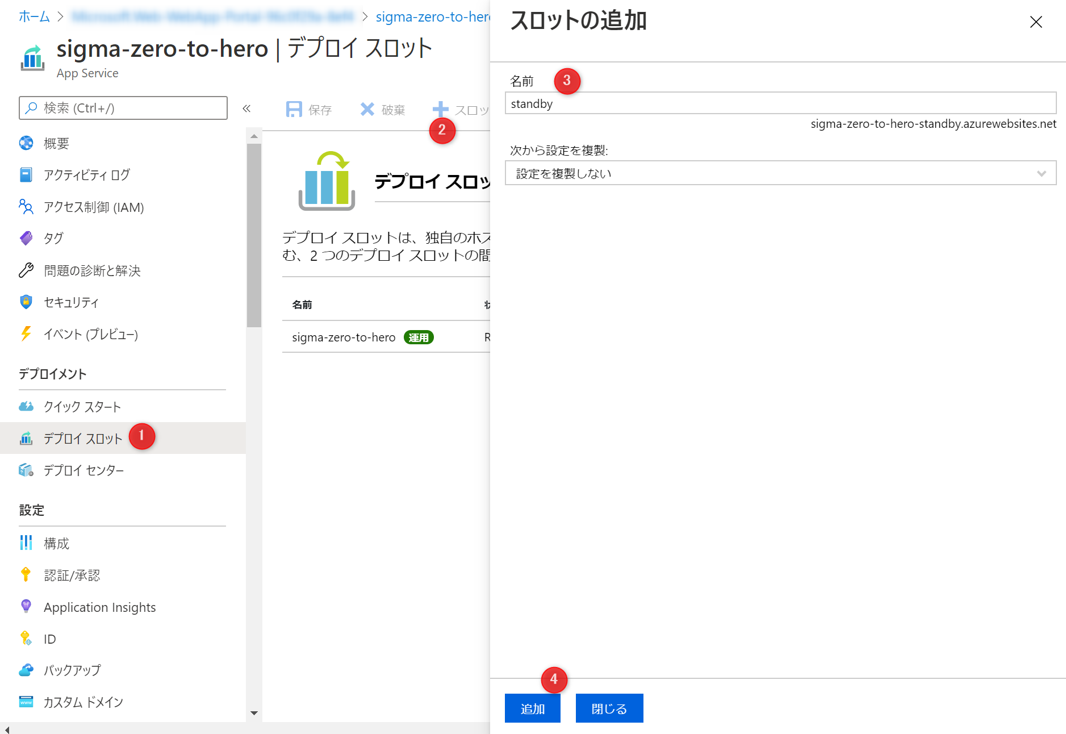Click the sidebar scroll up arrow

(x=254, y=136)
